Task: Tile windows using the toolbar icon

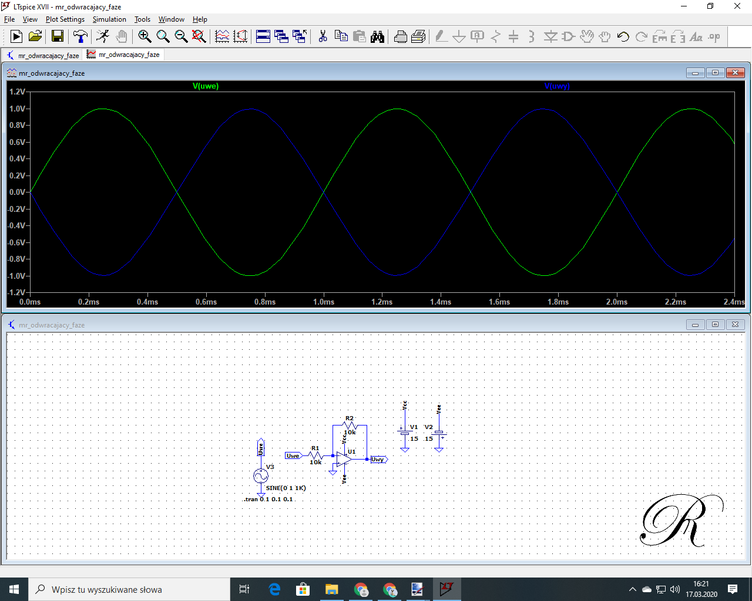Action: coord(263,36)
